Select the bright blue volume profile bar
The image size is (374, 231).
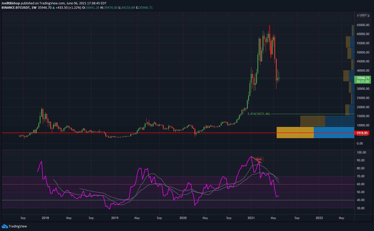[x=334, y=133]
